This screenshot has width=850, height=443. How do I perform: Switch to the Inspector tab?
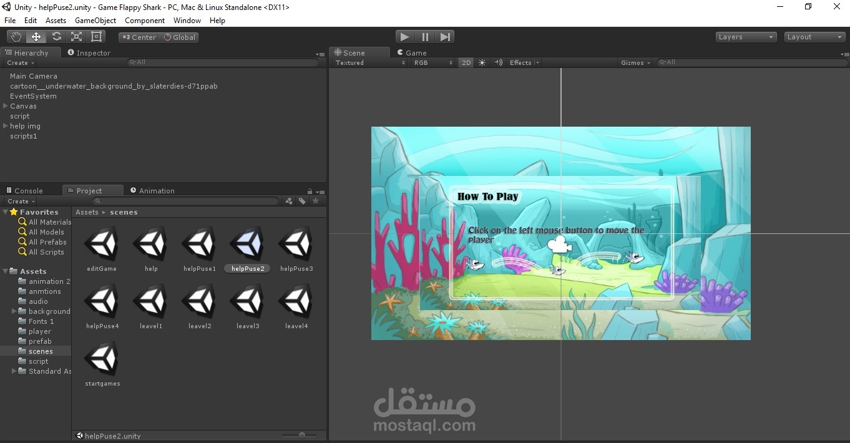click(89, 53)
